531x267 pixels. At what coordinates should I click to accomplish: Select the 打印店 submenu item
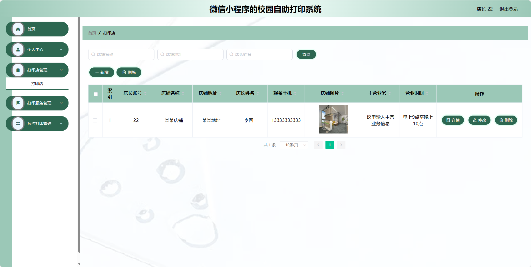tap(37, 84)
